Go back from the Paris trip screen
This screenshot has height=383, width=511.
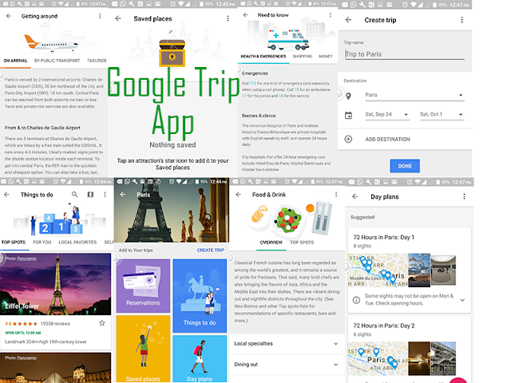pos(122,195)
